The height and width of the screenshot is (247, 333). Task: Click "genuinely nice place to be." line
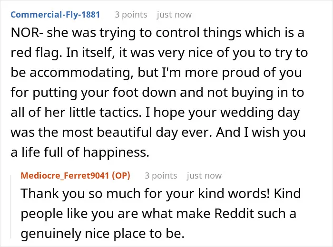[103, 234]
